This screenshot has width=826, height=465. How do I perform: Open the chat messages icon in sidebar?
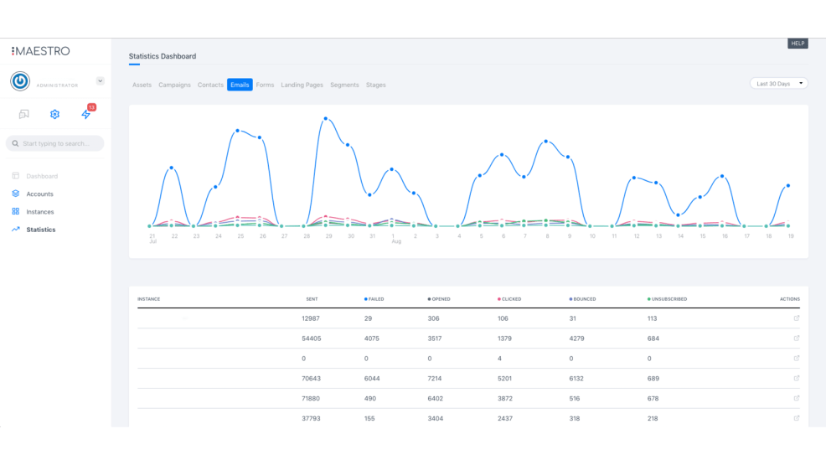23,114
